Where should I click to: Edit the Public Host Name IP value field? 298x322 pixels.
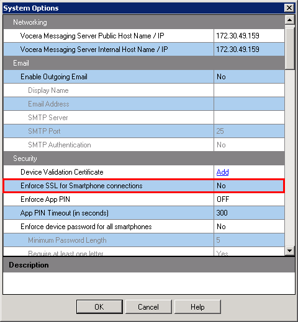(x=249, y=36)
